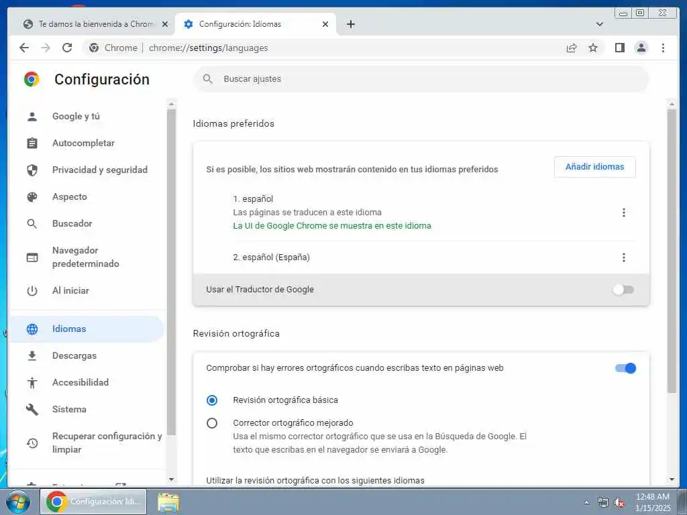Click the Sistema wrench icon
Image resolution: width=687 pixels, height=515 pixels.
pyautogui.click(x=32, y=410)
